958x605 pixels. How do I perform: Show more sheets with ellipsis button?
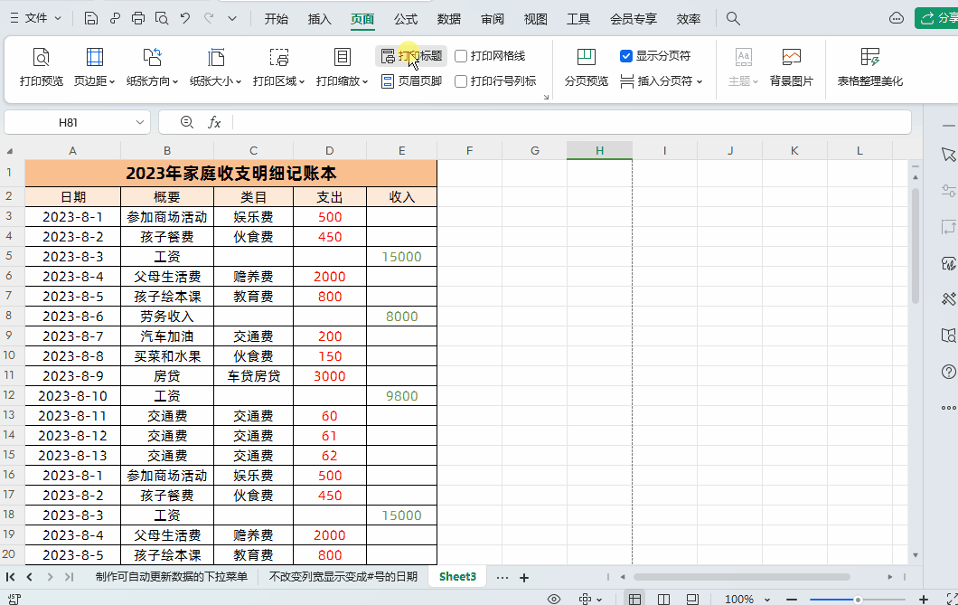pos(502,578)
